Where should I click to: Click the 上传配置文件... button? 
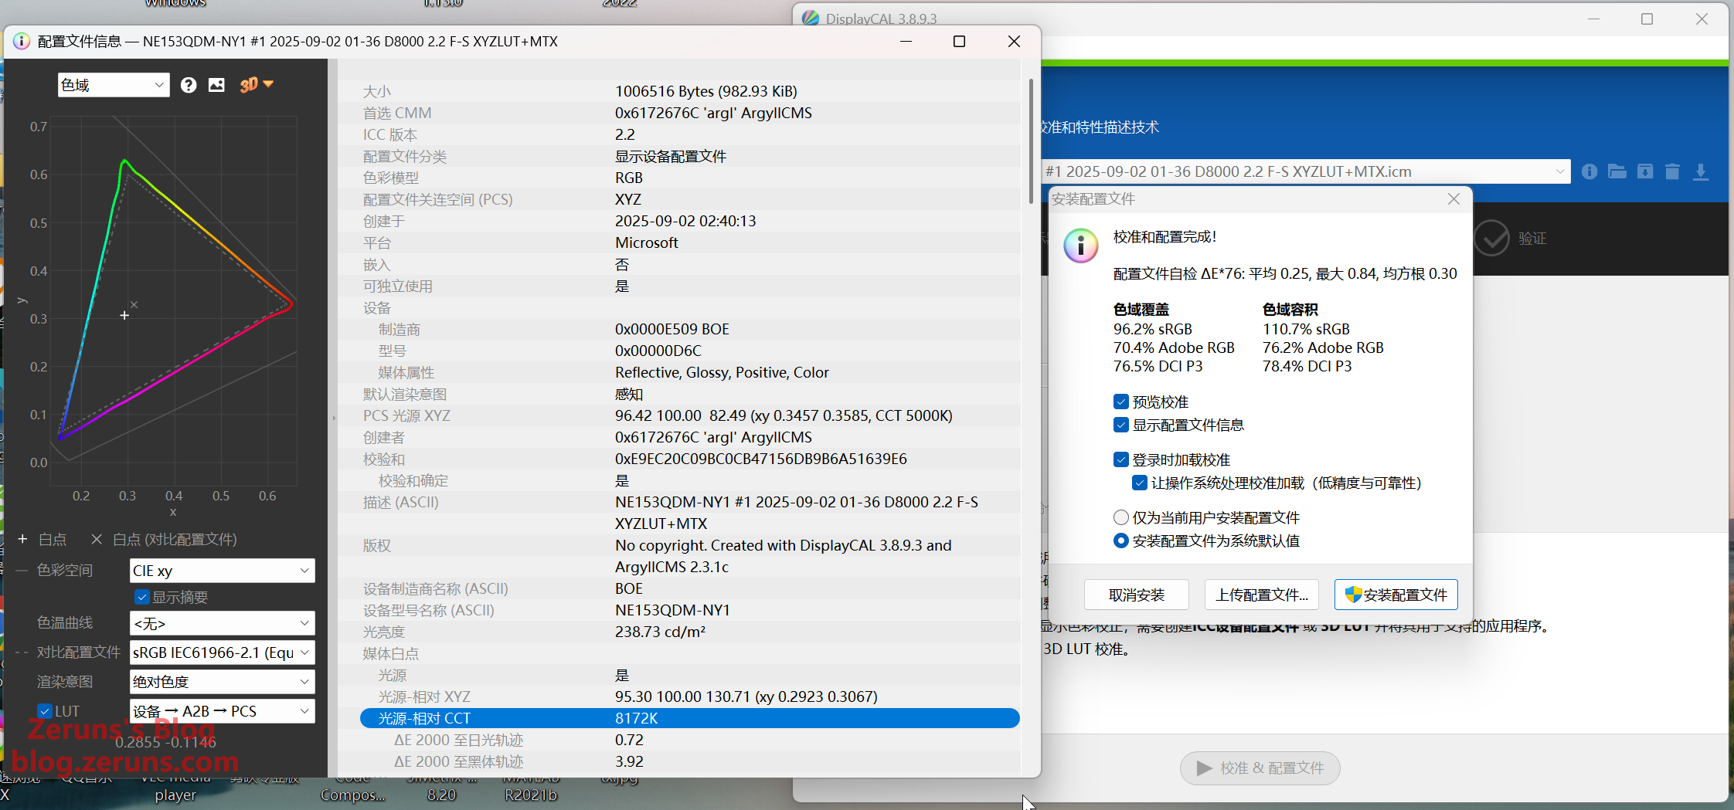(1261, 595)
